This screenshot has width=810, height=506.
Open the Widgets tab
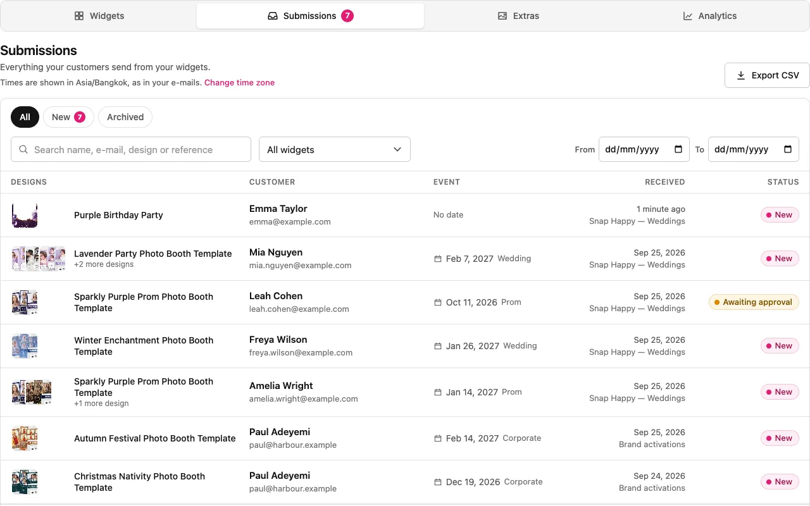(x=99, y=16)
